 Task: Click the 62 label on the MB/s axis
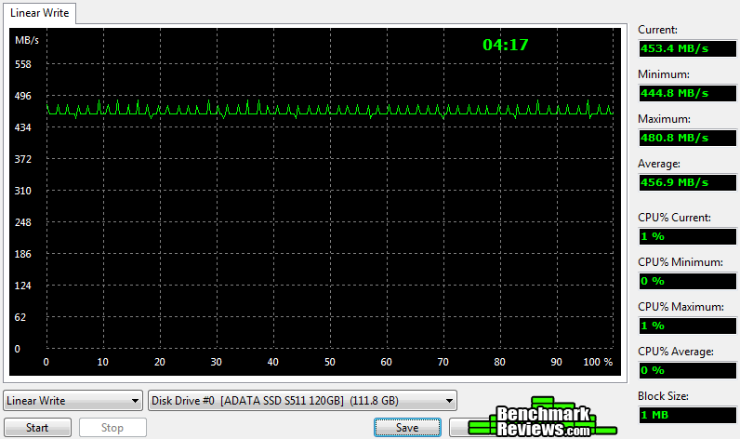tap(20, 317)
